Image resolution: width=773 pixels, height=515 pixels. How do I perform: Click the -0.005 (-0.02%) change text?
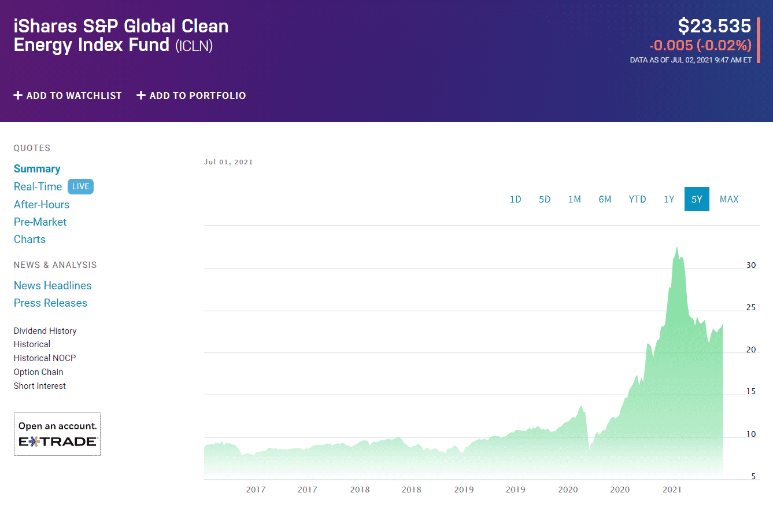pos(700,45)
